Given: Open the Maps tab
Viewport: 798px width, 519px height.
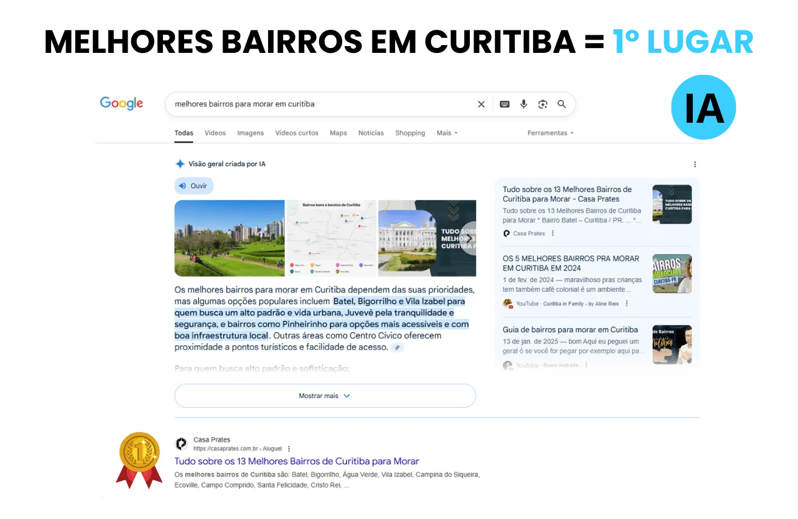Looking at the screenshot, I should tap(339, 133).
